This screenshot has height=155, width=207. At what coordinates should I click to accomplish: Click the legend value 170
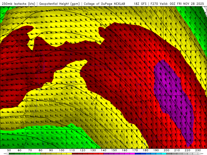[x=135, y=150]
